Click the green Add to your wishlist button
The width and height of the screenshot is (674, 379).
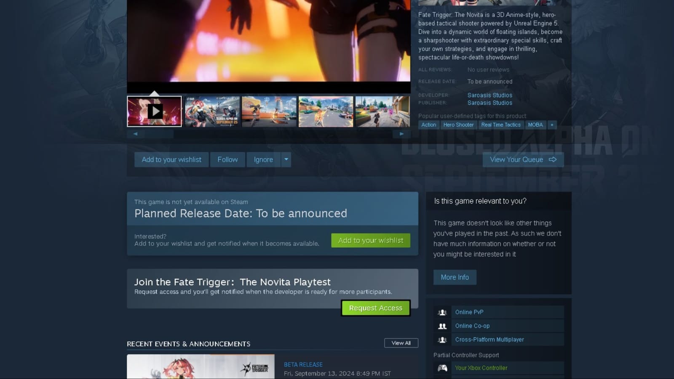click(370, 240)
